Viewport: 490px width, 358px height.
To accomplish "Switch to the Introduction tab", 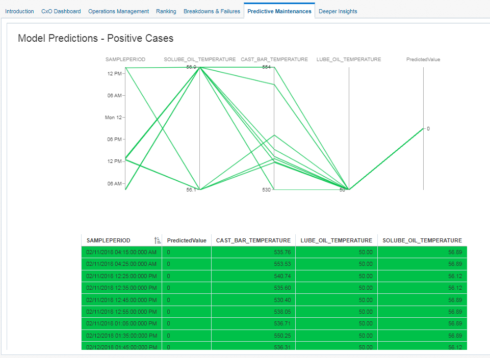I will pyautogui.click(x=19, y=11).
